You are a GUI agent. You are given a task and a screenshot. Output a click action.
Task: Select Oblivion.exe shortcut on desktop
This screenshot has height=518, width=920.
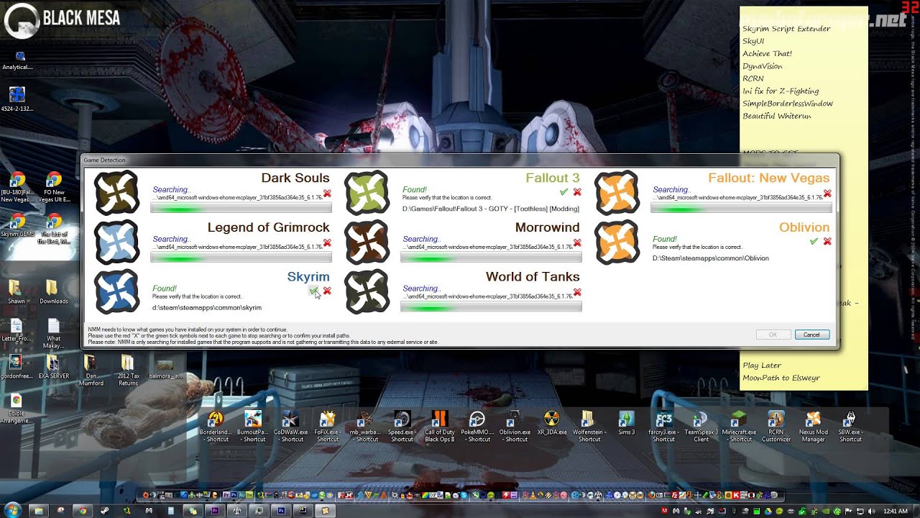pos(515,427)
